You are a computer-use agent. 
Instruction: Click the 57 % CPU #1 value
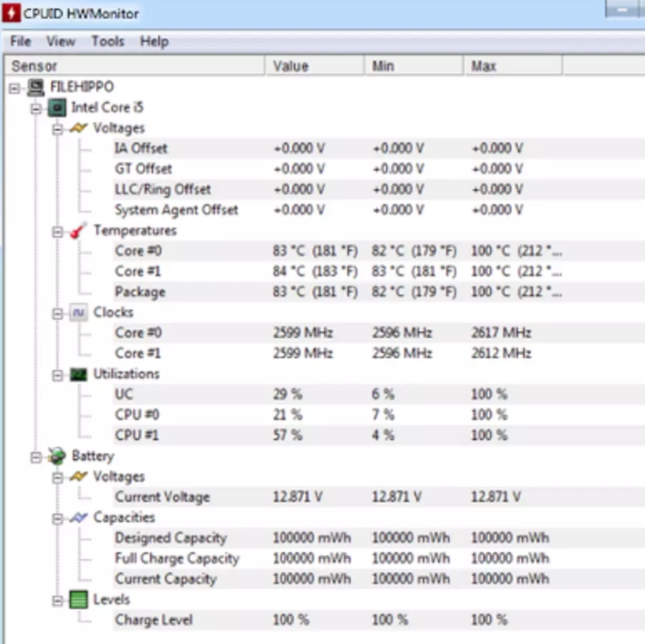pyautogui.click(x=288, y=435)
